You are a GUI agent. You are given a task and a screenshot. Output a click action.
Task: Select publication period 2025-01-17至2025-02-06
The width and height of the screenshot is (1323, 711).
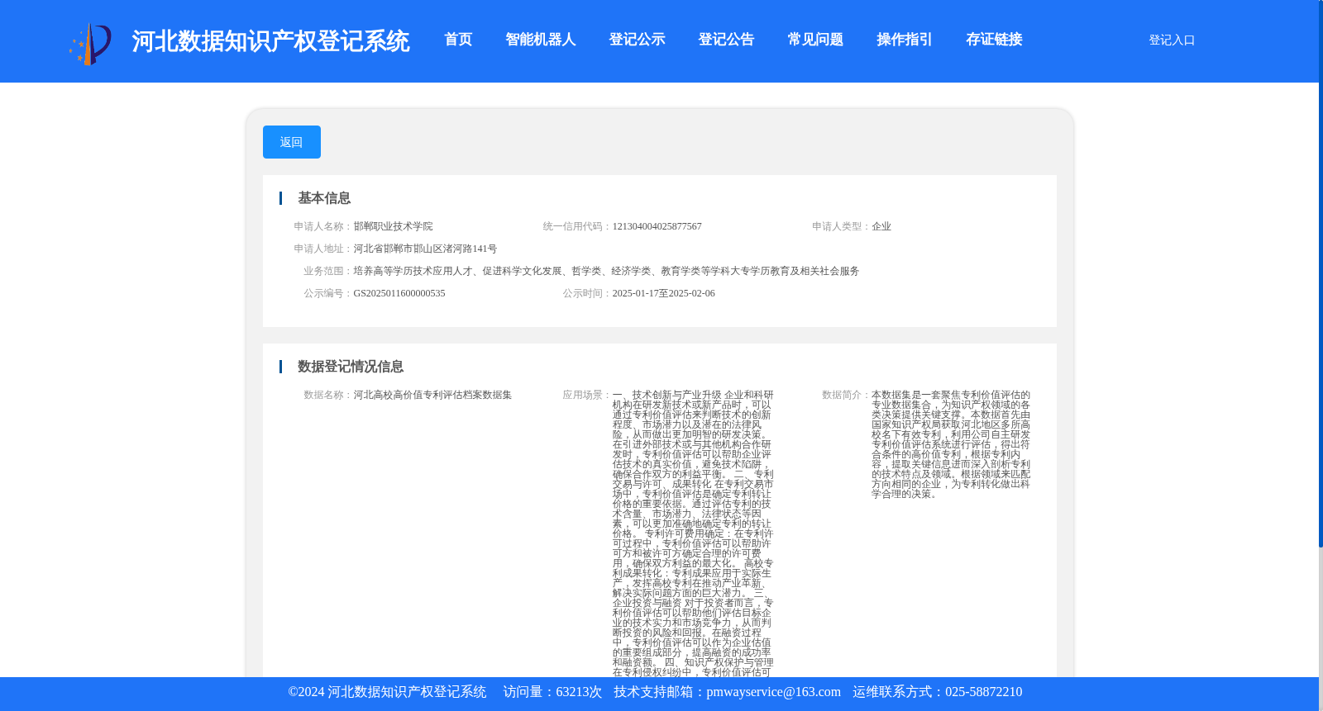click(663, 293)
